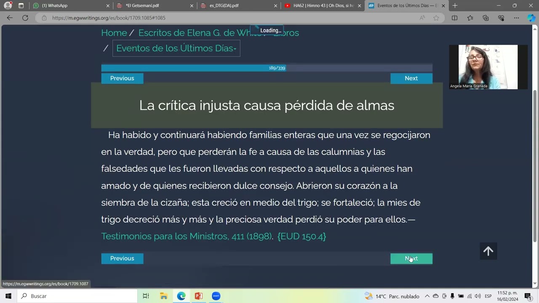Switch to the es_DTG(DA).pdf tab
539x303 pixels.
(238, 5)
